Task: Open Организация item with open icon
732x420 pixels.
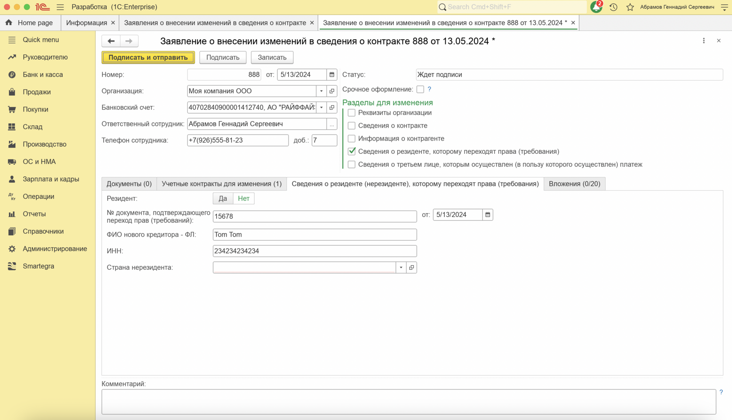Action: pos(332,91)
